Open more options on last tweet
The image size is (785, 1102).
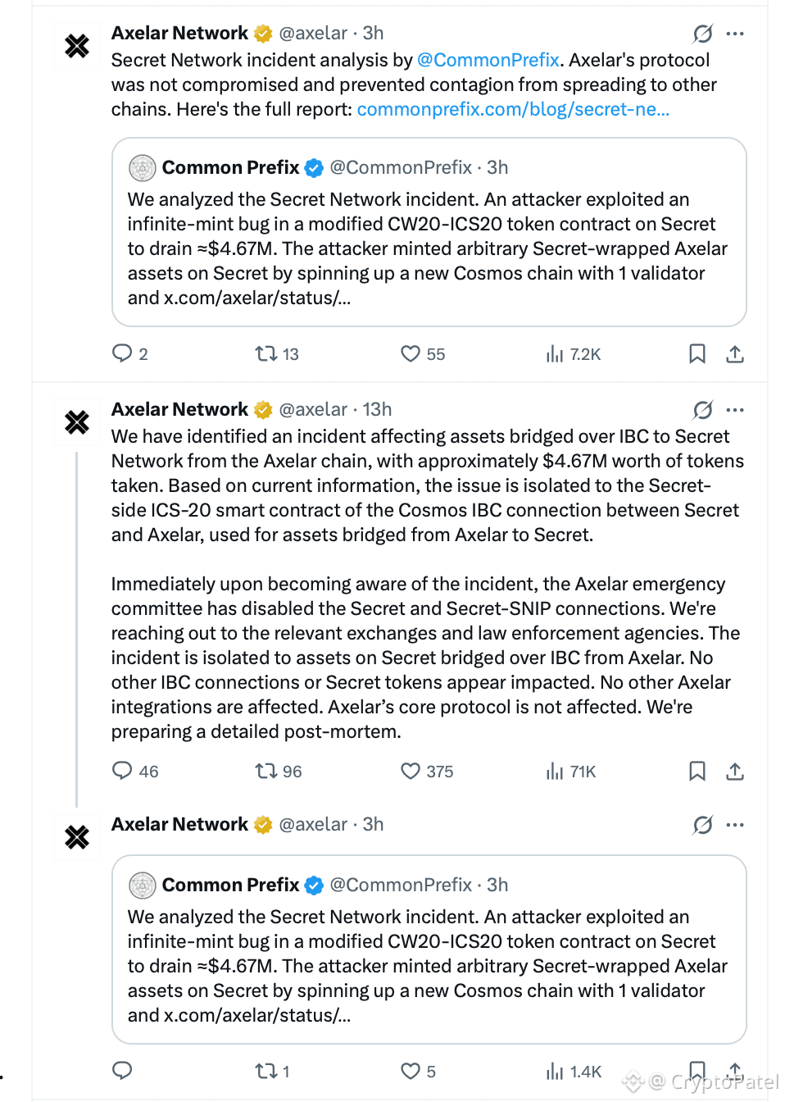pos(735,825)
